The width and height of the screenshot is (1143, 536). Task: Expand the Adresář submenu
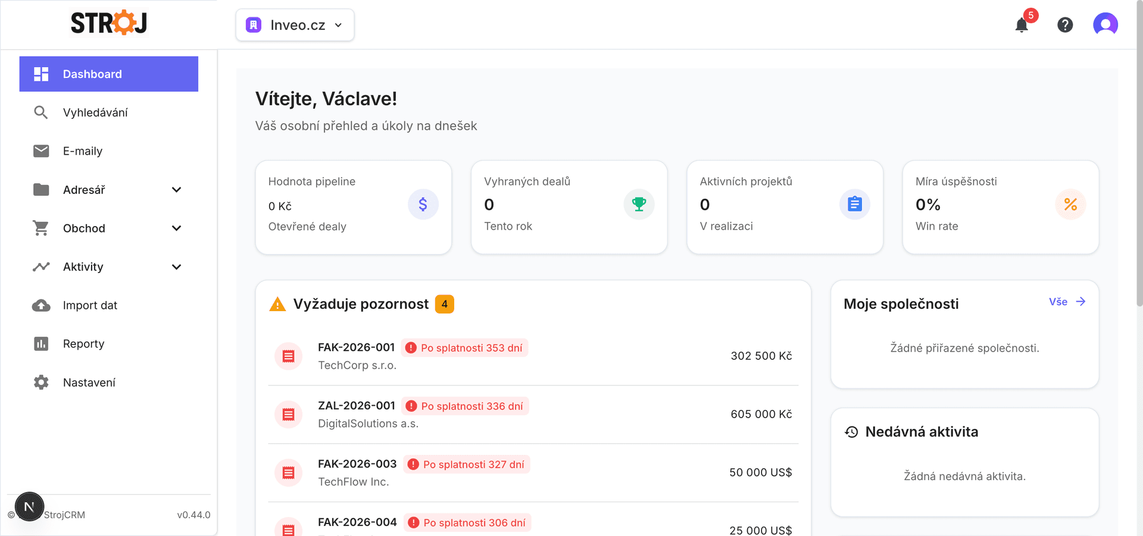[x=176, y=190]
